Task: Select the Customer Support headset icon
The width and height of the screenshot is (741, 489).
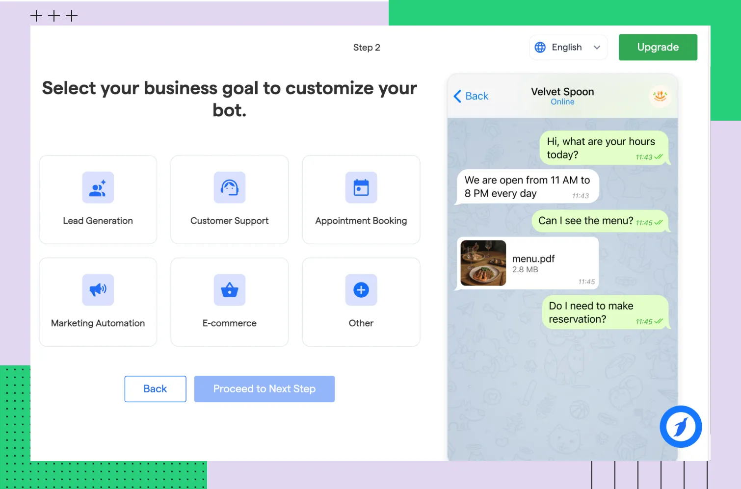Action: [x=229, y=187]
